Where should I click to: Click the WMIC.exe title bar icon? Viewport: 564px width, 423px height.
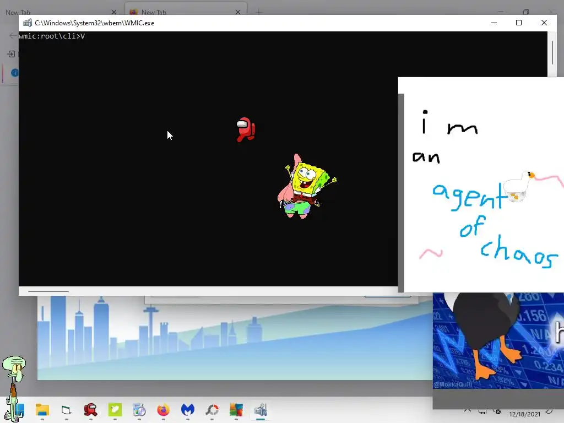(x=28, y=23)
